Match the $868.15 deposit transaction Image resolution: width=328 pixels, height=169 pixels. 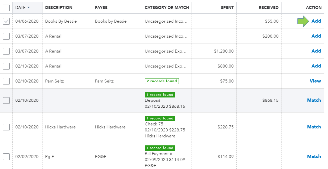(314, 100)
